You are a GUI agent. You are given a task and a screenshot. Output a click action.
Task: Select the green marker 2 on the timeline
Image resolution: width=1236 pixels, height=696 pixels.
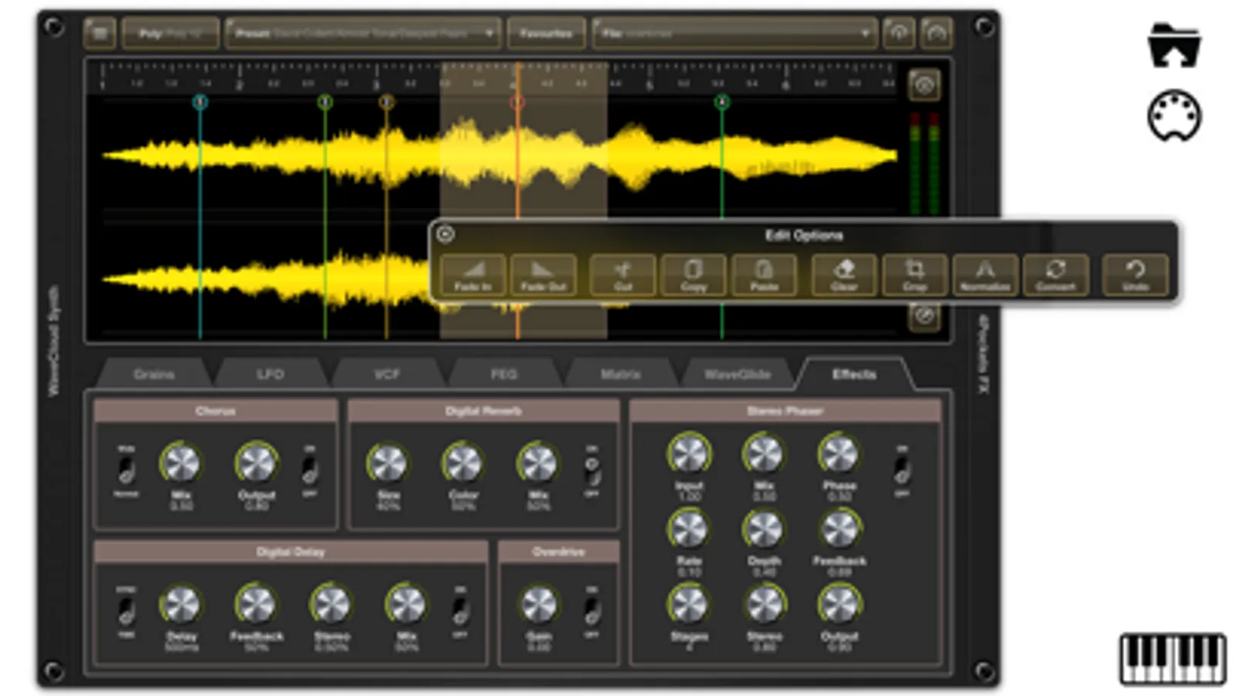[x=325, y=101]
